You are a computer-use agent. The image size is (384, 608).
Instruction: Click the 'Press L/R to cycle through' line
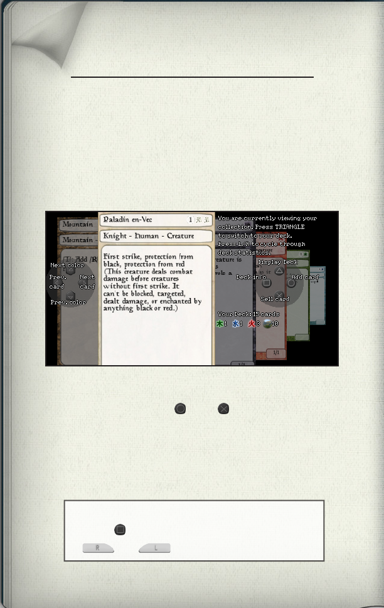[x=262, y=244]
